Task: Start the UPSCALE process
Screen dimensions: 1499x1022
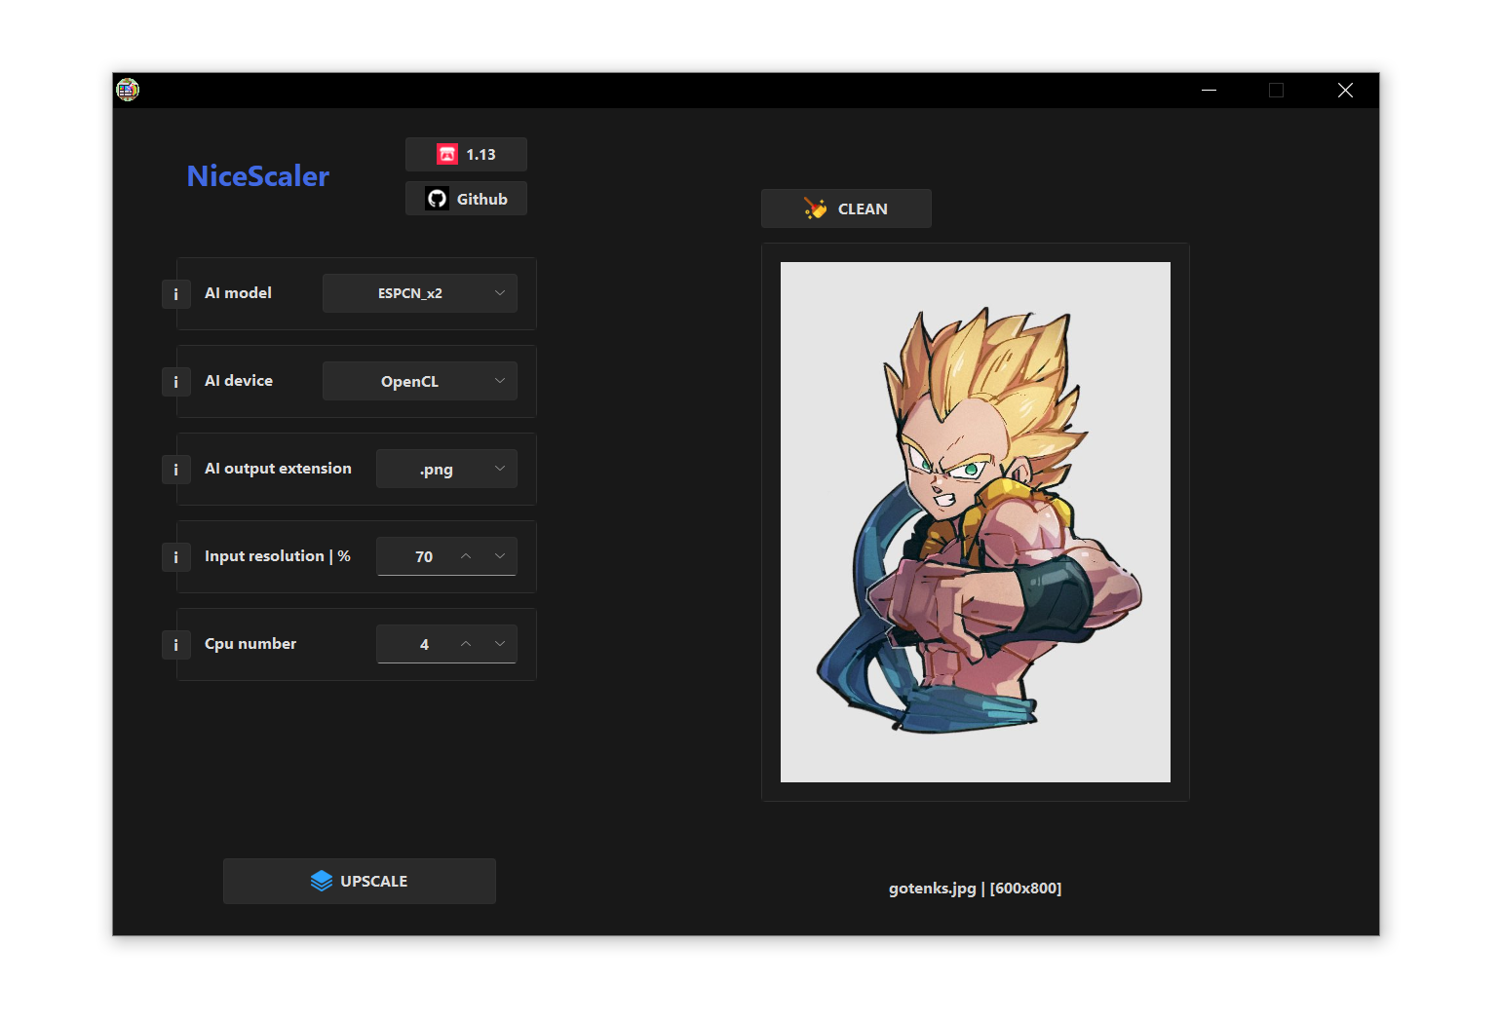Action: tap(360, 881)
